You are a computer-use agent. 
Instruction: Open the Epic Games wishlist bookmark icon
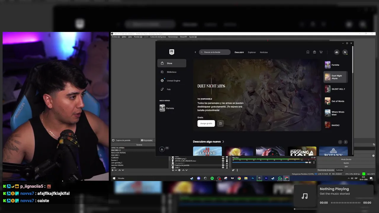(308, 52)
